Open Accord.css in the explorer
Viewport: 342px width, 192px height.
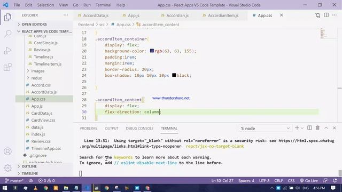click(x=41, y=85)
